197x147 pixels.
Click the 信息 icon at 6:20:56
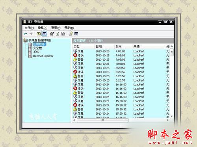point(75,68)
